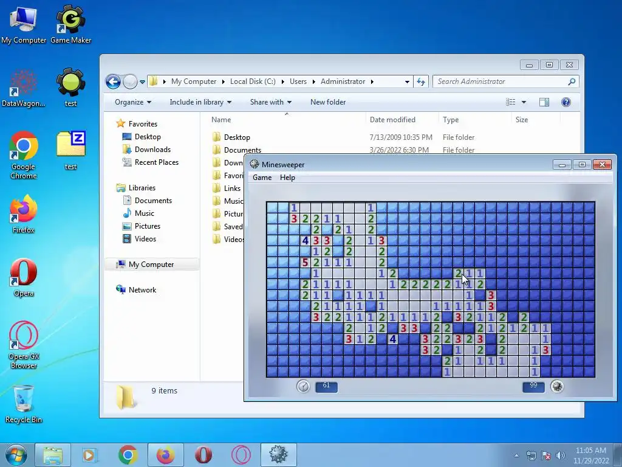Open the Organize dropdown menu
This screenshot has height=467, width=622.
[x=133, y=102]
